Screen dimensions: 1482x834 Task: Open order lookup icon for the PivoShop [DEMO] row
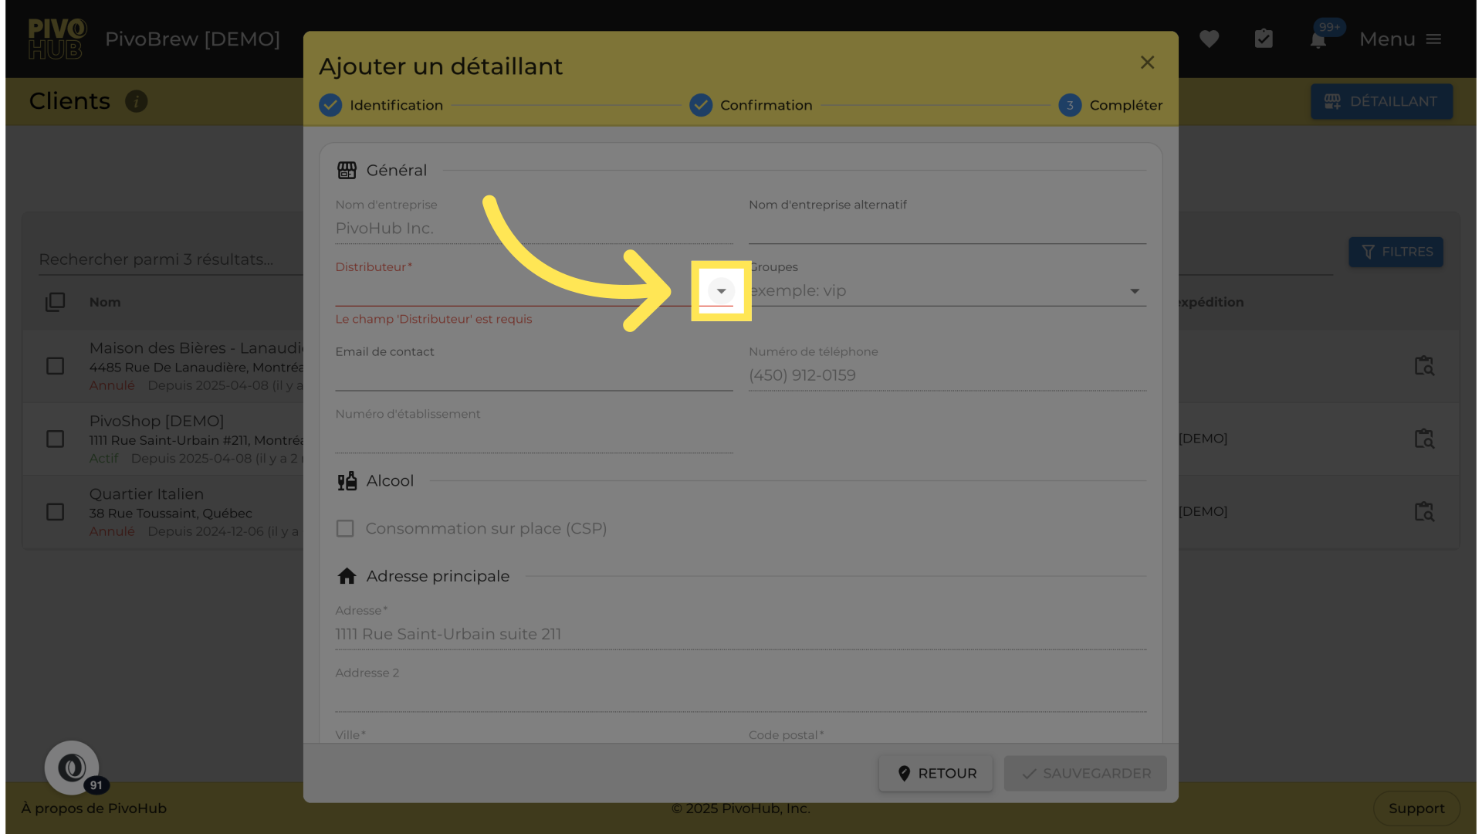[x=1424, y=439]
